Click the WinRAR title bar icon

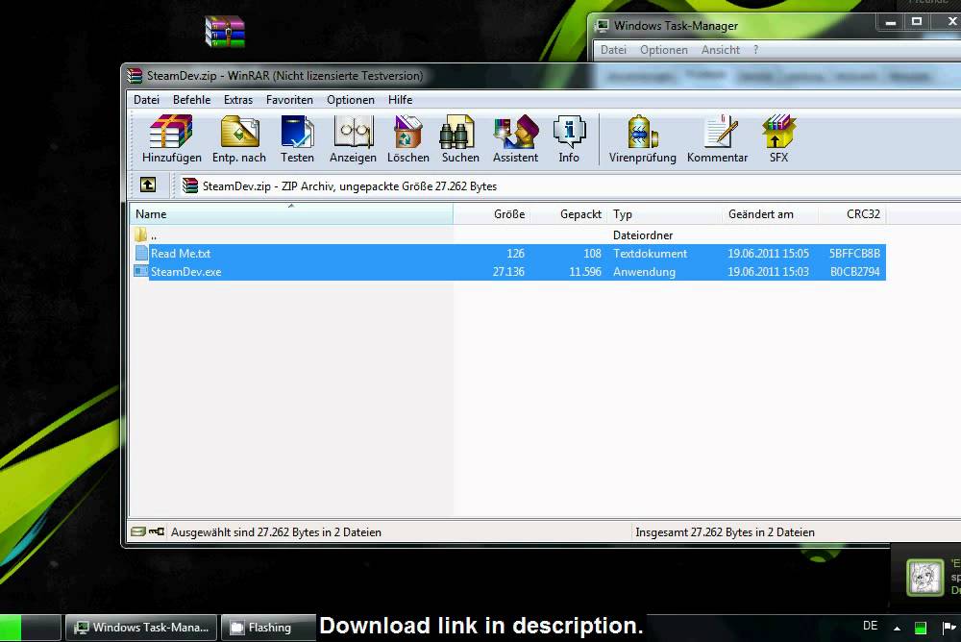point(135,75)
